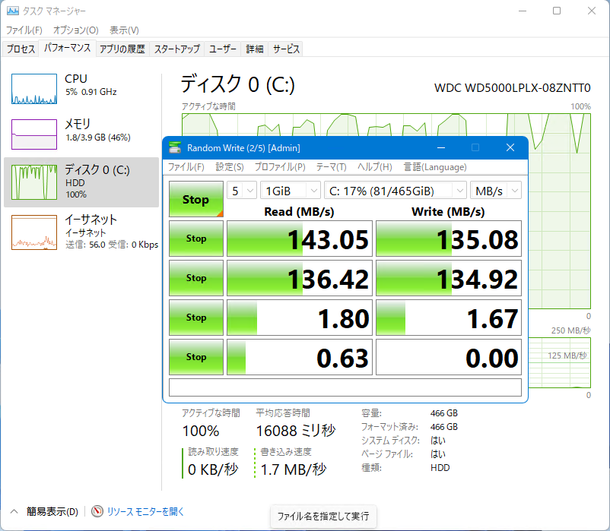Click Stop button beside 1.80 read result
The image size is (610, 531).
196,318
